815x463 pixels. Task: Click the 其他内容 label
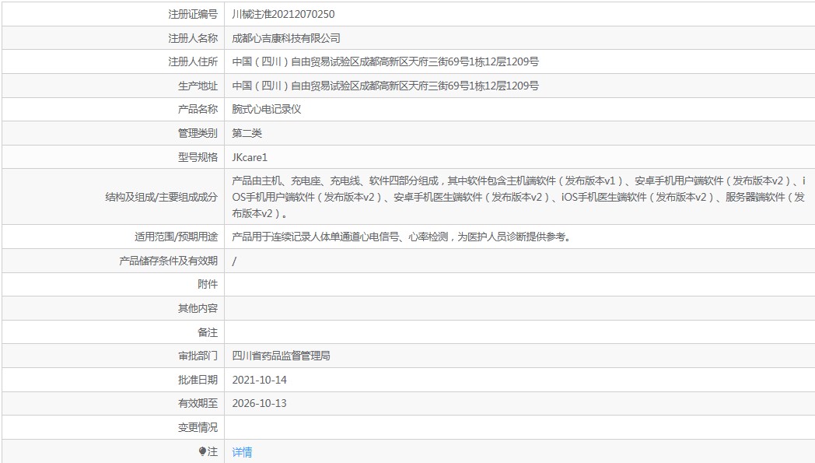[198, 308]
